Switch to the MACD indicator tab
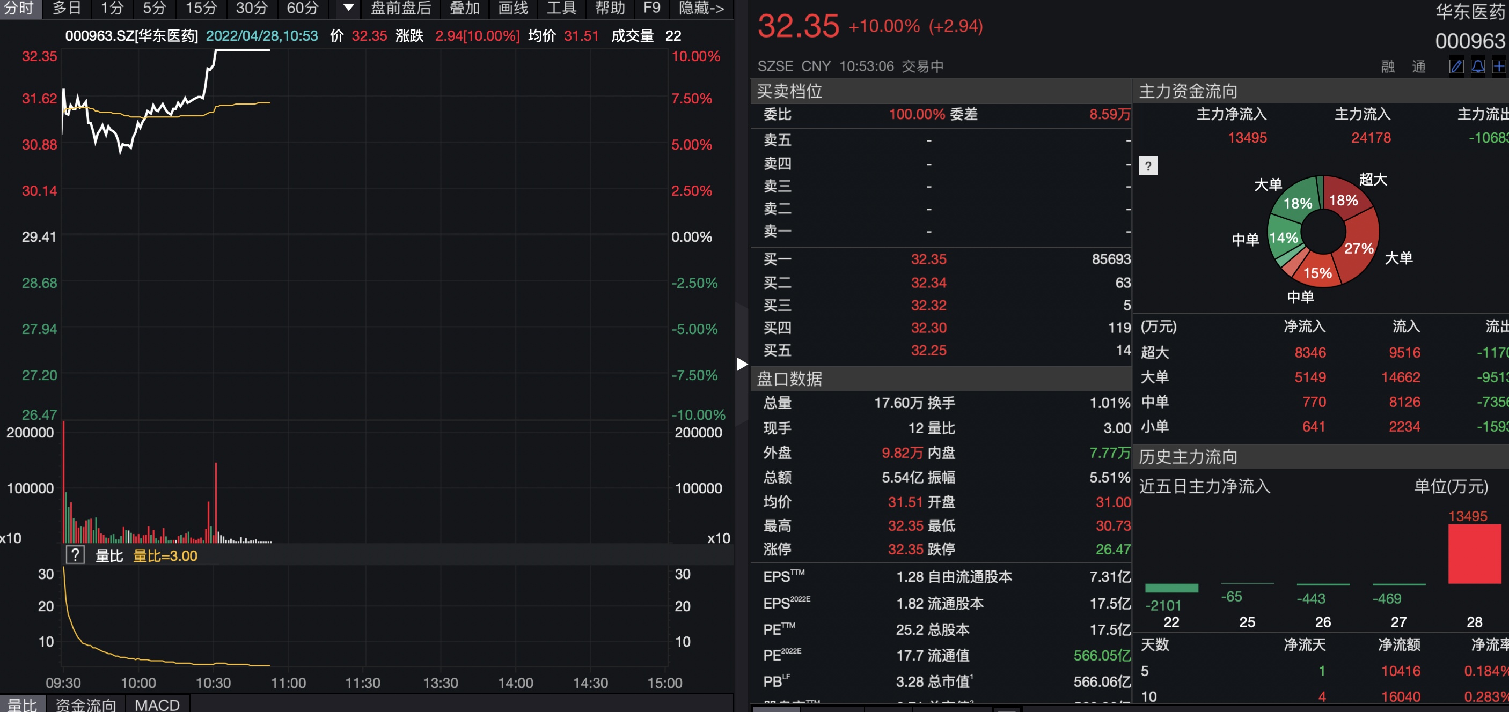 (x=157, y=704)
